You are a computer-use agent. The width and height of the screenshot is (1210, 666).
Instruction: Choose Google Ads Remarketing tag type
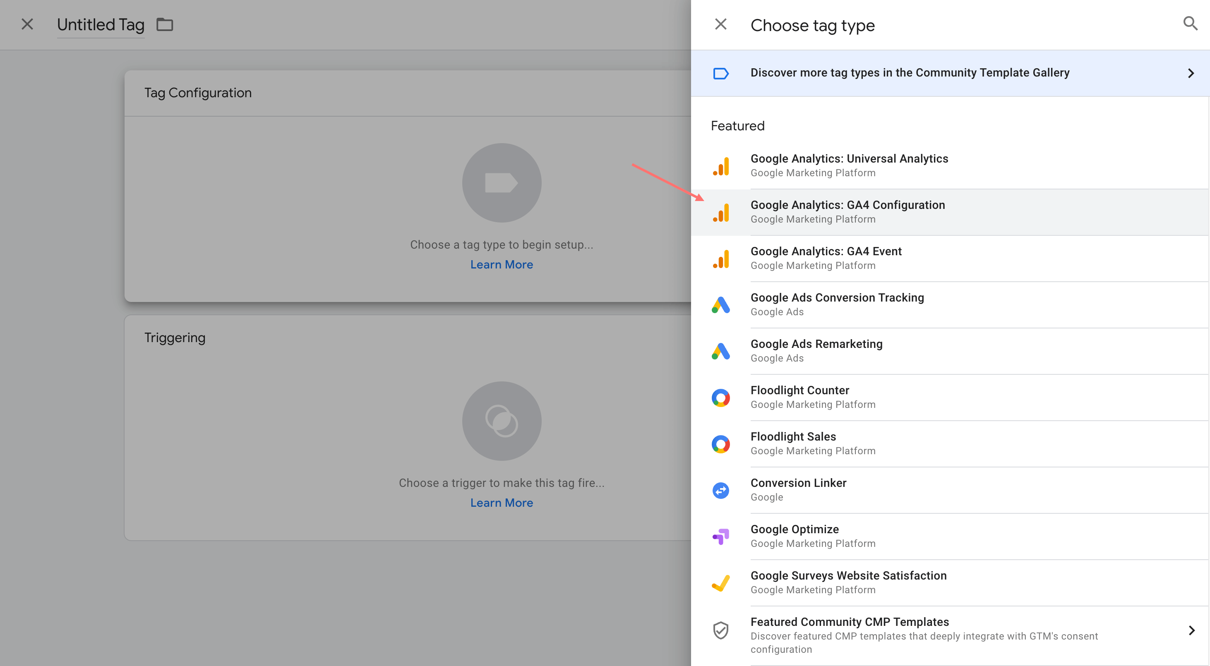tap(950, 351)
